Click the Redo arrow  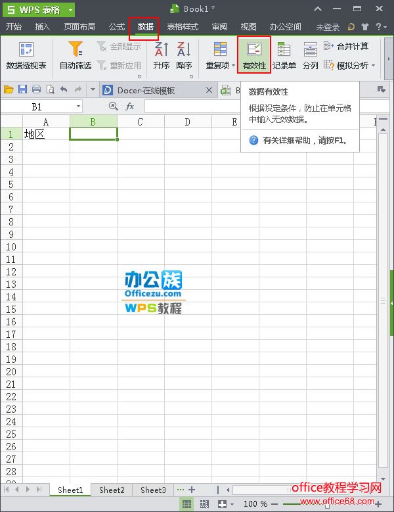pos(78,89)
